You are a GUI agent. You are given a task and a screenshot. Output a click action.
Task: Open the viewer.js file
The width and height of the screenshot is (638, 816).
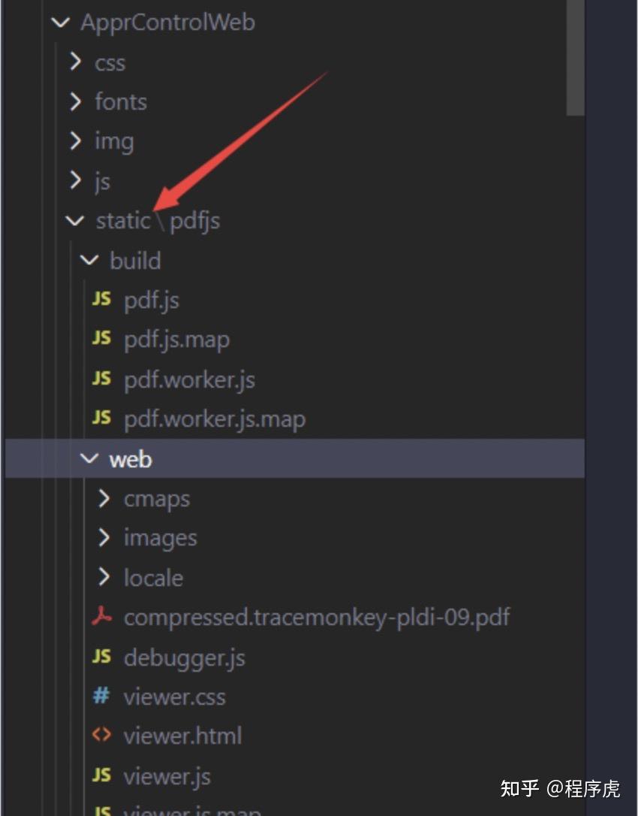167,775
